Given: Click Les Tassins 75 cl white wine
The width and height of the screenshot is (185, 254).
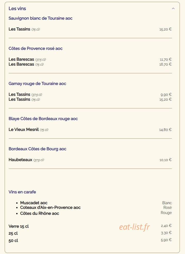Looking at the screenshot, I should click(24, 29).
